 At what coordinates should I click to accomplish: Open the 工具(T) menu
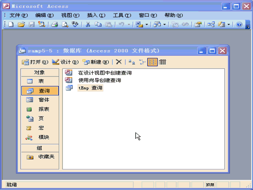[x=122, y=15]
